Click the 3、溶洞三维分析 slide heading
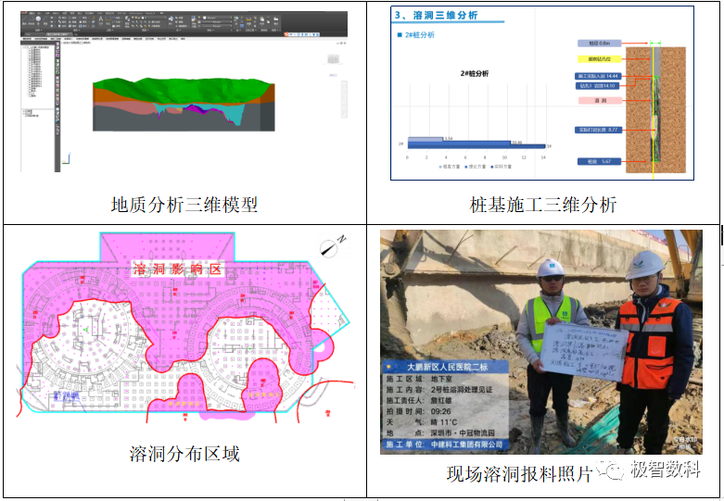 coord(436,15)
